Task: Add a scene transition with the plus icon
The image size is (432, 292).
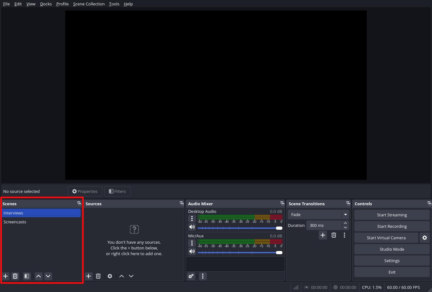Action: pyautogui.click(x=323, y=235)
